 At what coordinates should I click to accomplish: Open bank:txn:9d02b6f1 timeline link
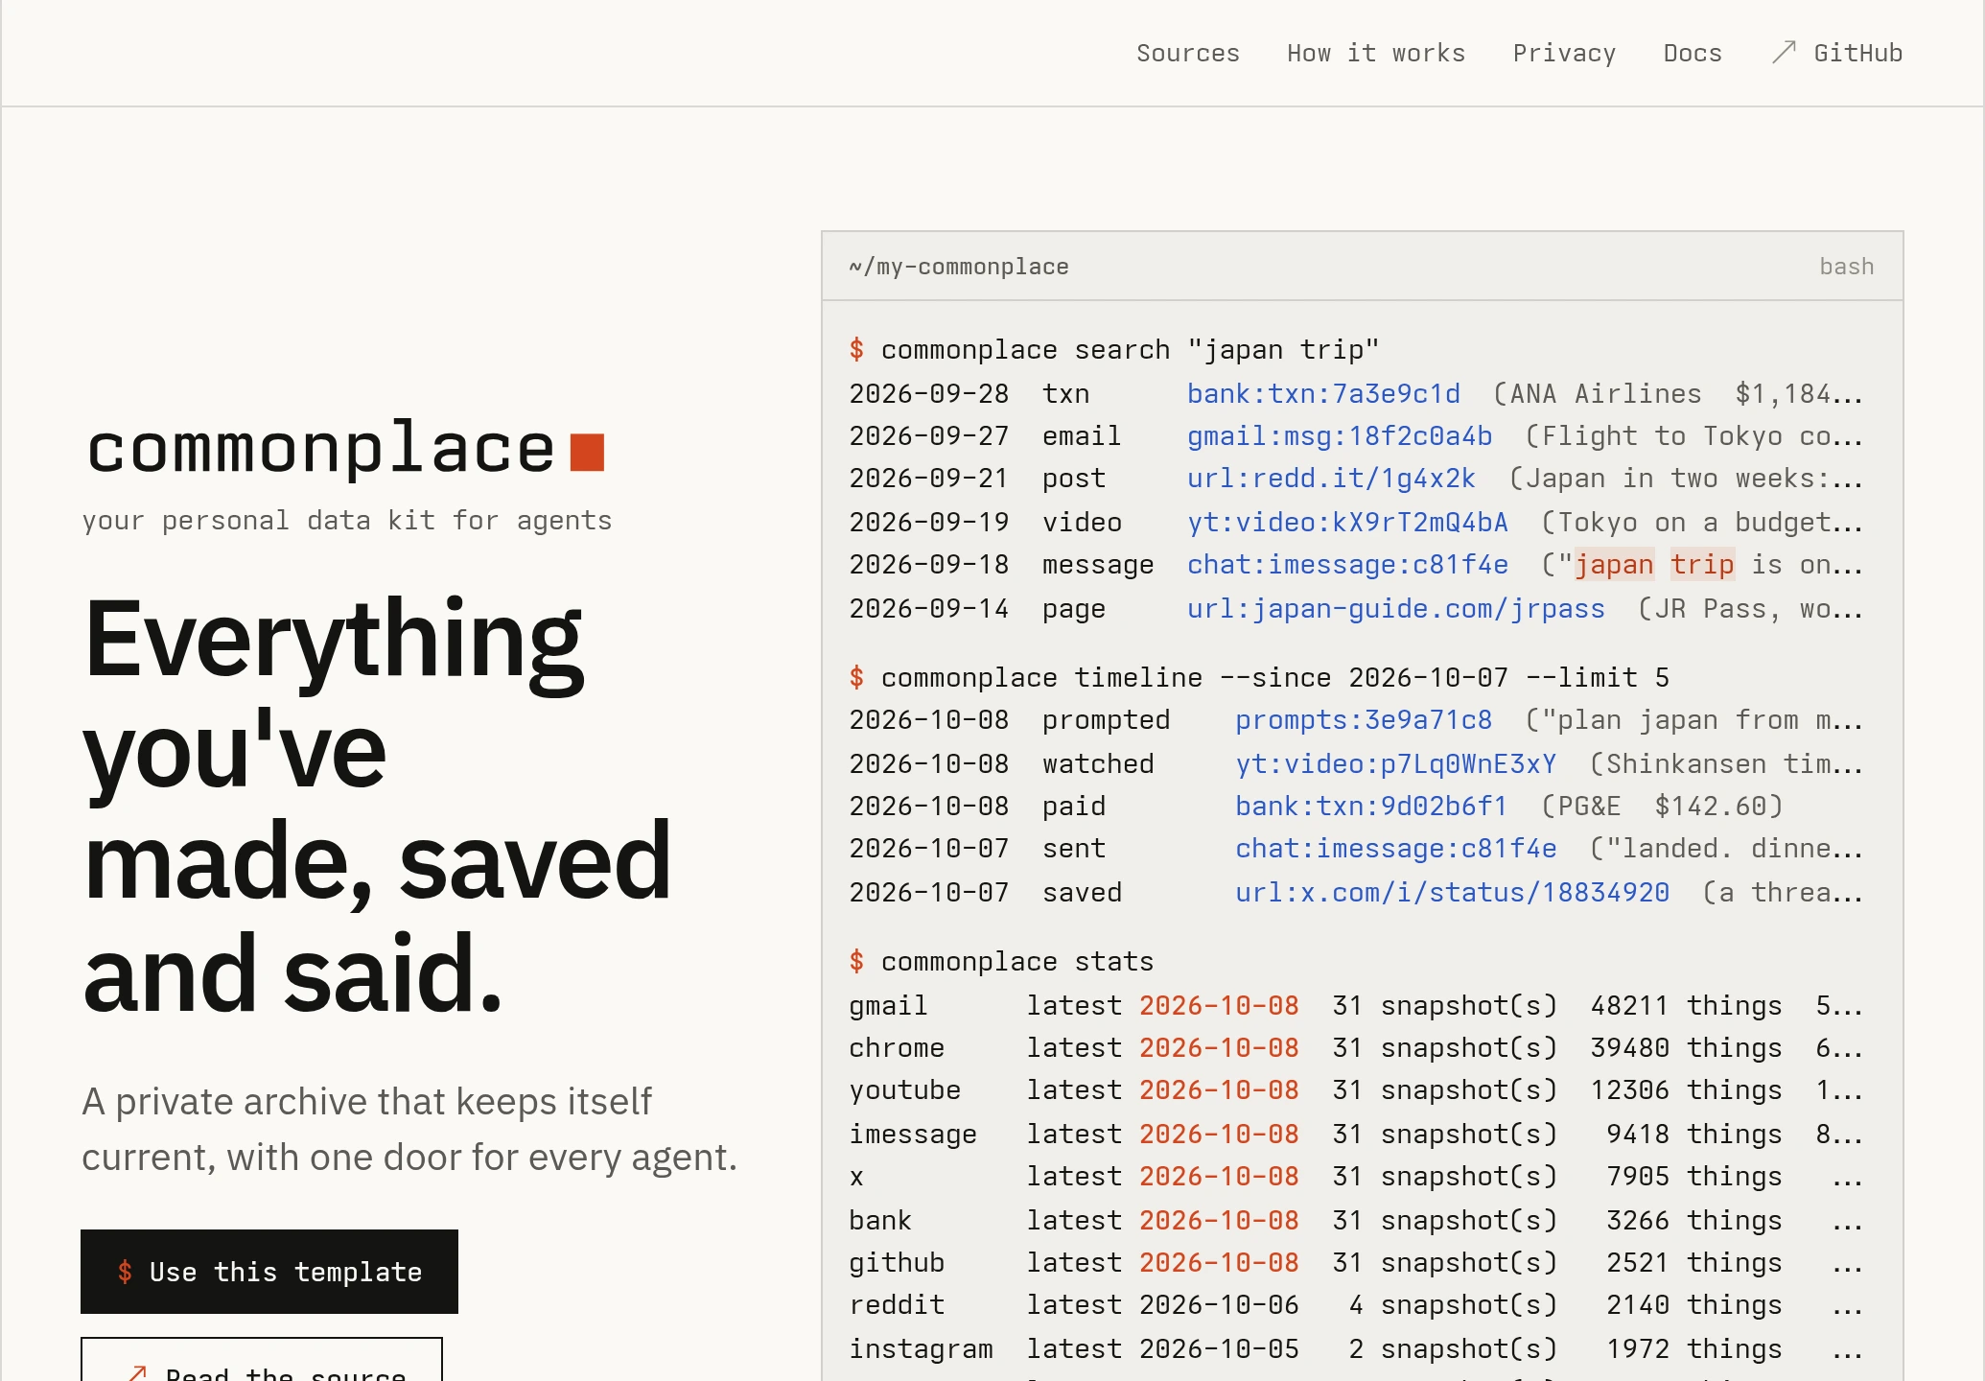[1371, 806]
